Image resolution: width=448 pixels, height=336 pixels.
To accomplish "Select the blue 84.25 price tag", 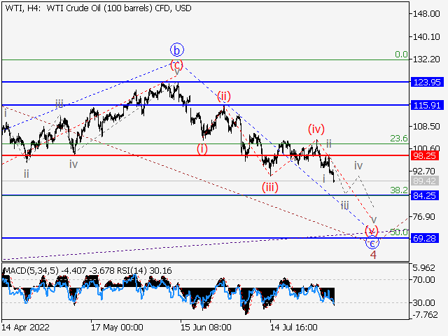I will pyautogui.click(x=425, y=196).
